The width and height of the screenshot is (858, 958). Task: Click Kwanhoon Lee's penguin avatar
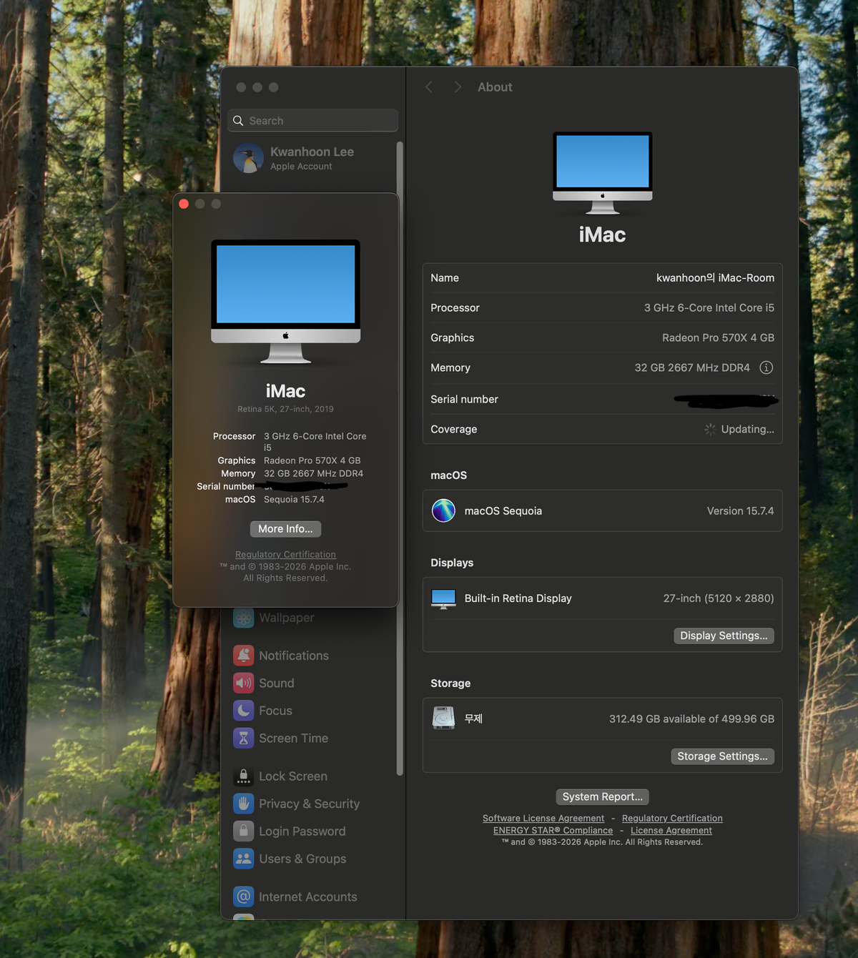(x=249, y=158)
